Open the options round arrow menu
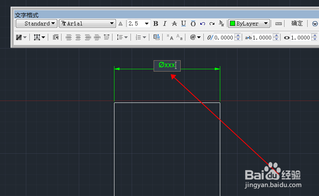 pos(315,24)
